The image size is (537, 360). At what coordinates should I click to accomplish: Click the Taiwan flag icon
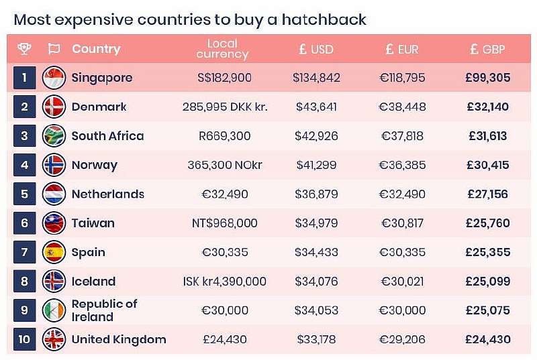point(54,223)
